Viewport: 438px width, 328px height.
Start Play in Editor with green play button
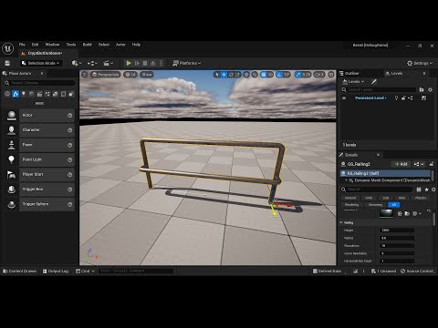129,63
